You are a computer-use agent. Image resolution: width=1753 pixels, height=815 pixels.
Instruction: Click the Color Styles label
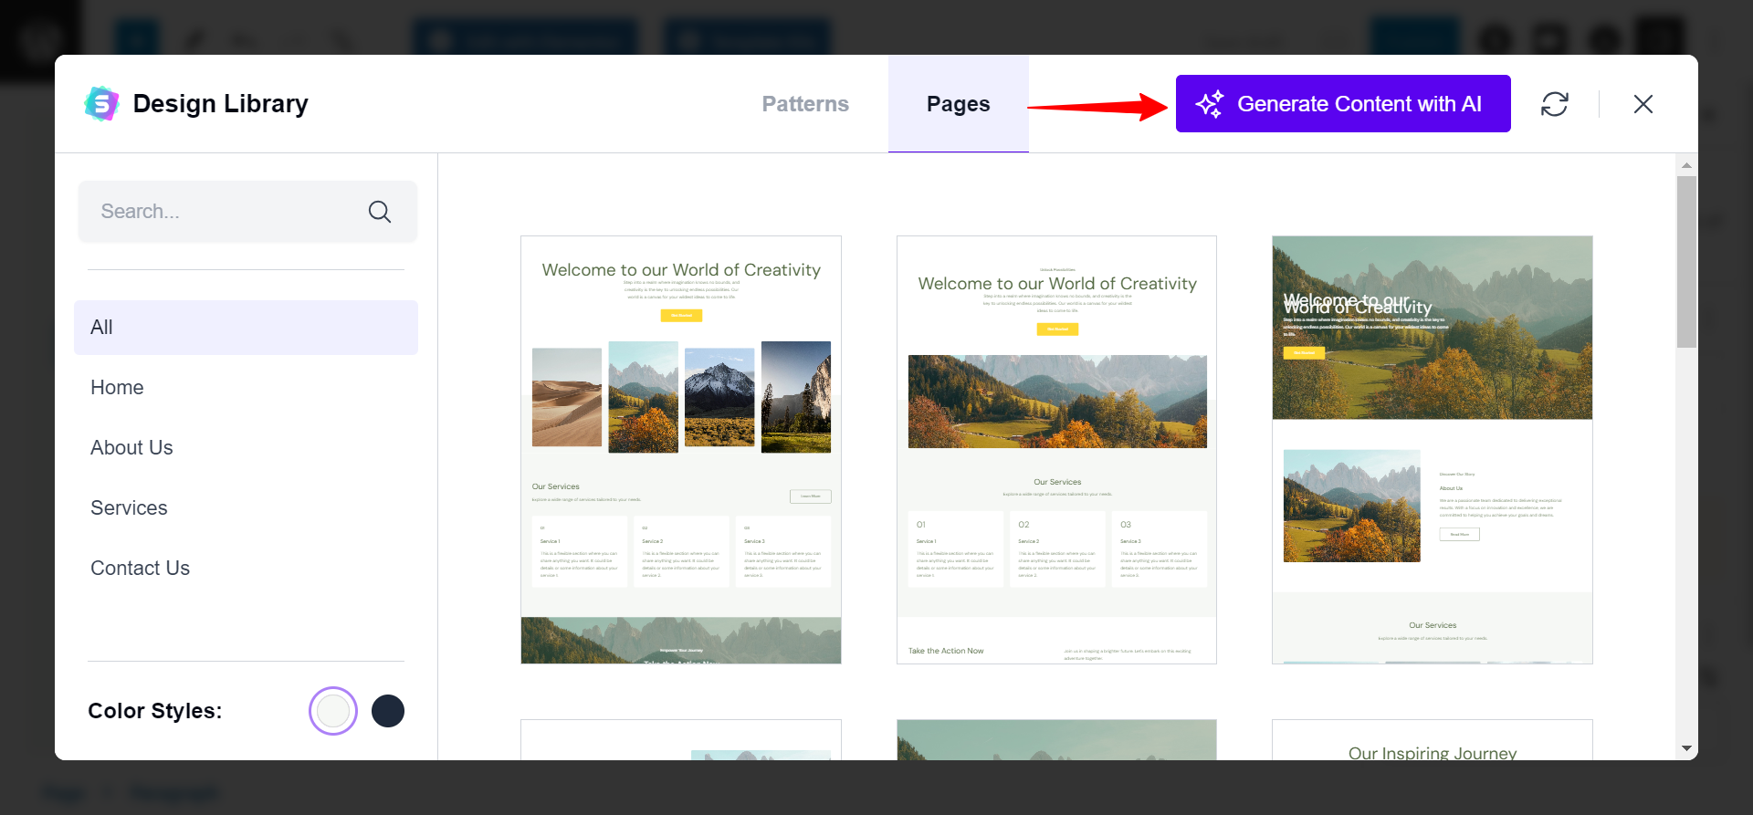point(155,711)
